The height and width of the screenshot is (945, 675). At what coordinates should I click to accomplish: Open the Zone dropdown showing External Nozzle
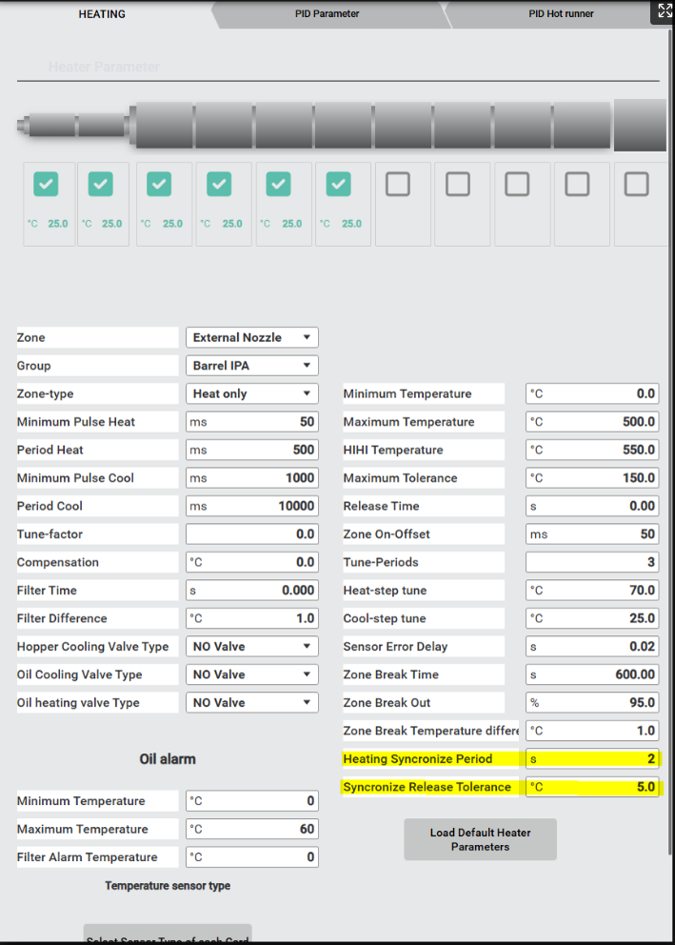click(x=251, y=337)
